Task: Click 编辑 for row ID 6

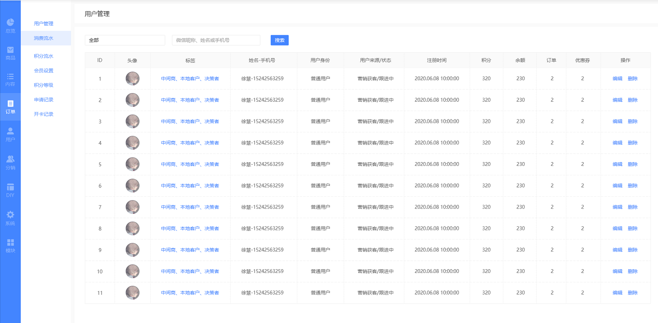Action: tap(617, 186)
